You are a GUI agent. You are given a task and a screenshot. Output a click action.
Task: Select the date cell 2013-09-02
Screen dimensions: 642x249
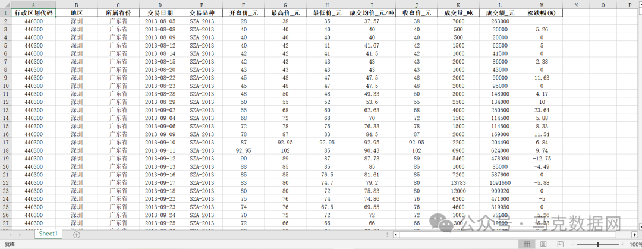160,110
